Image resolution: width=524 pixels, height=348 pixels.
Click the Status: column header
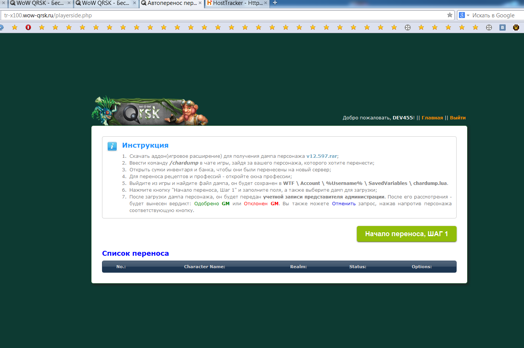pos(358,267)
